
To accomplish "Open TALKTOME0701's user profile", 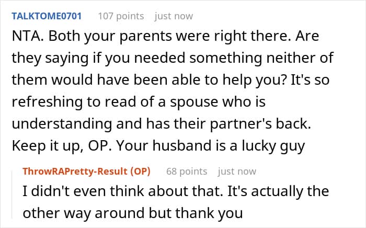I will [47, 16].
